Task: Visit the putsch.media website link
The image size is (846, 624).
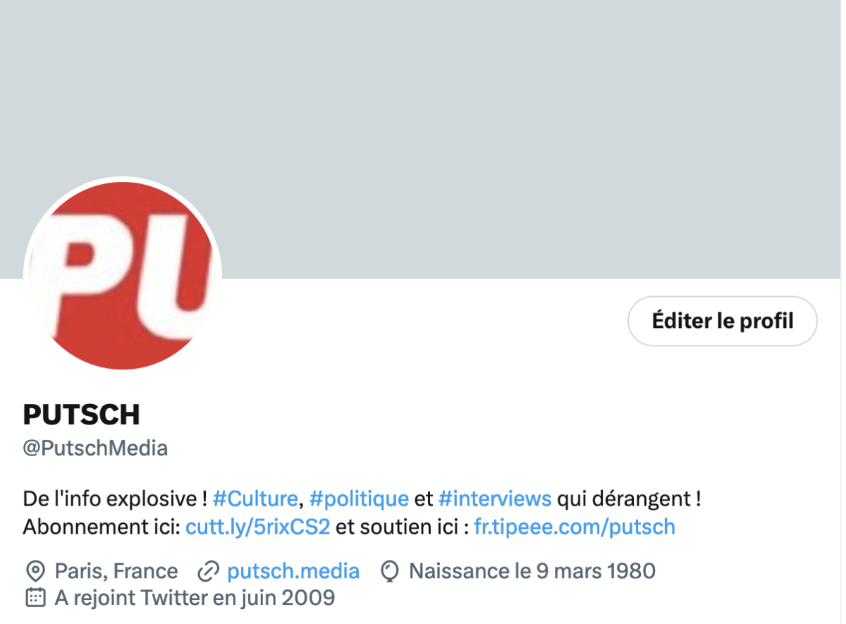Action: point(293,571)
